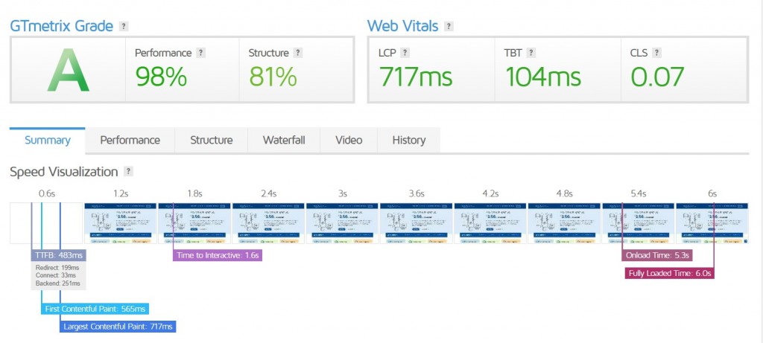
Task: Open the CLS help icon
Action: pyautogui.click(x=656, y=53)
